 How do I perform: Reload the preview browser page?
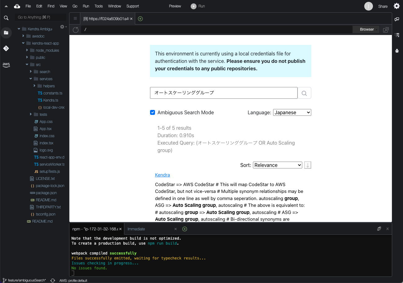[x=75, y=30]
